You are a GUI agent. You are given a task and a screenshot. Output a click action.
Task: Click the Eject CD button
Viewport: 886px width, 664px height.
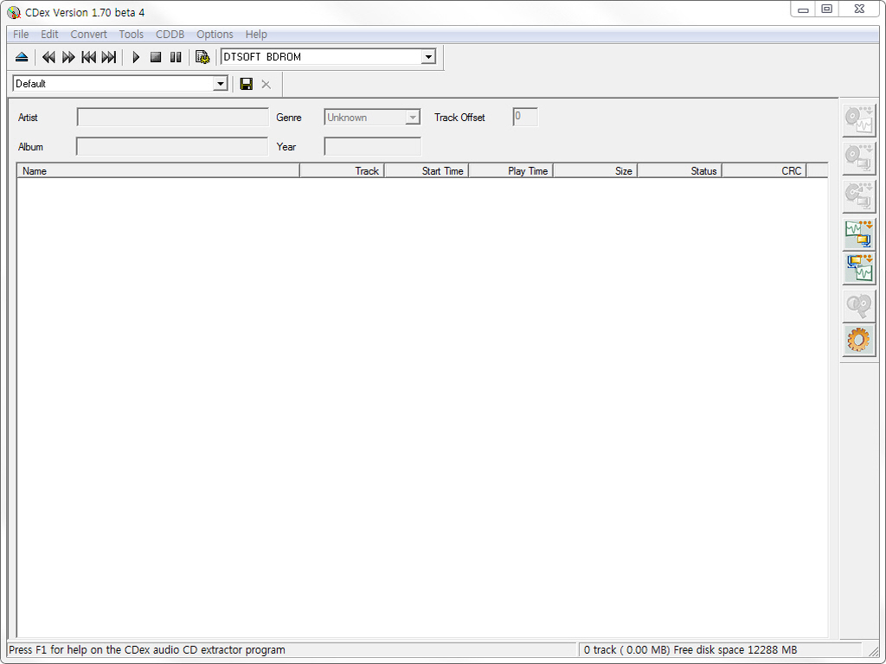(x=22, y=57)
